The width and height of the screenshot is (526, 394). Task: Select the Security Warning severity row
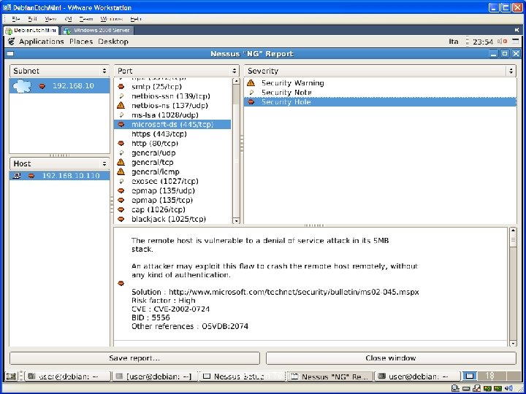[x=380, y=82]
